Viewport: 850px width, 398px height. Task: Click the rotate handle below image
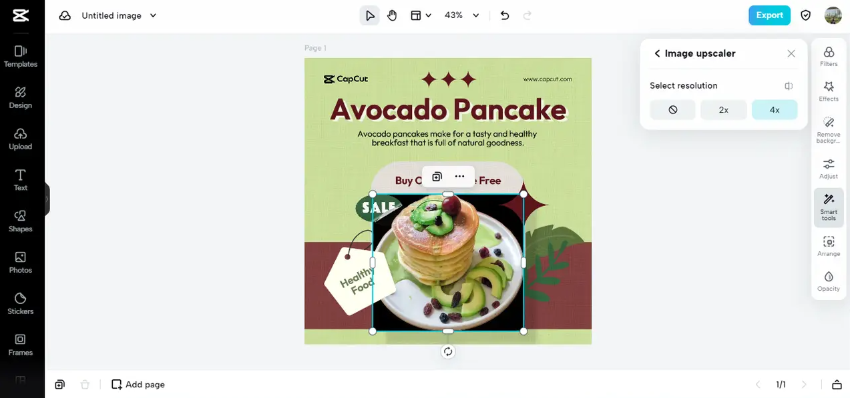[x=448, y=351]
